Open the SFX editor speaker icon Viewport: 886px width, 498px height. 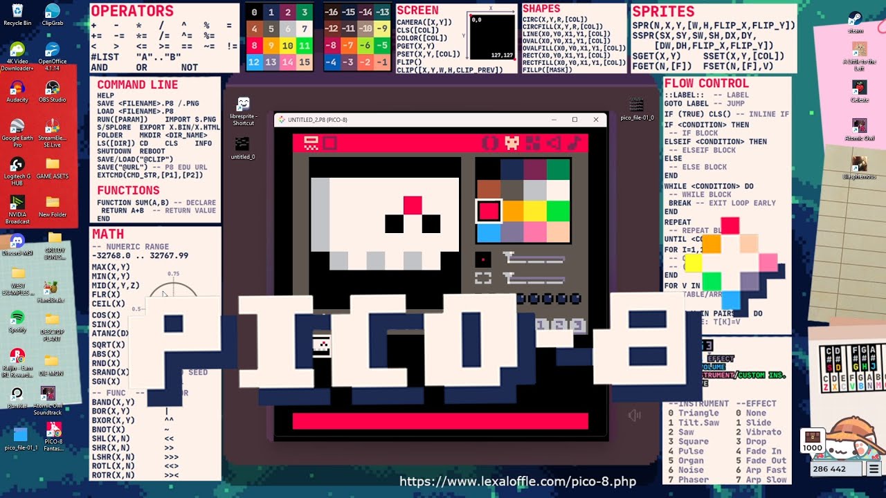553,143
